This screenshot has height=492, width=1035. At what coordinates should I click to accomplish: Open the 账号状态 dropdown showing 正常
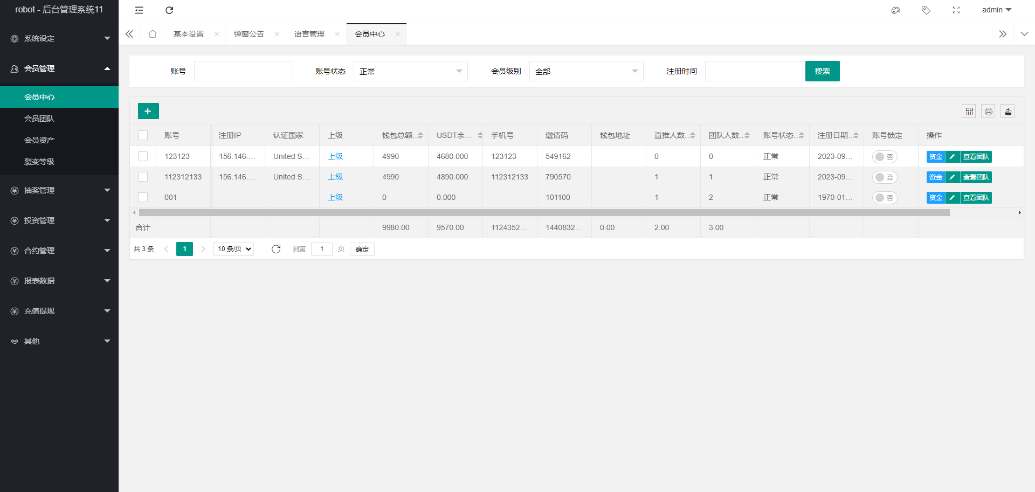tap(410, 71)
